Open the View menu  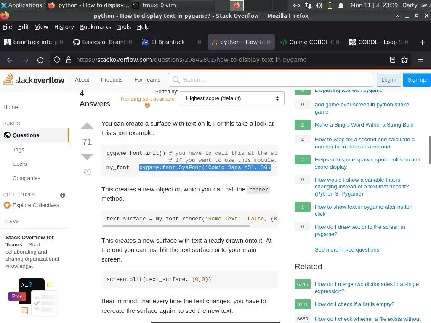click(x=41, y=27)
